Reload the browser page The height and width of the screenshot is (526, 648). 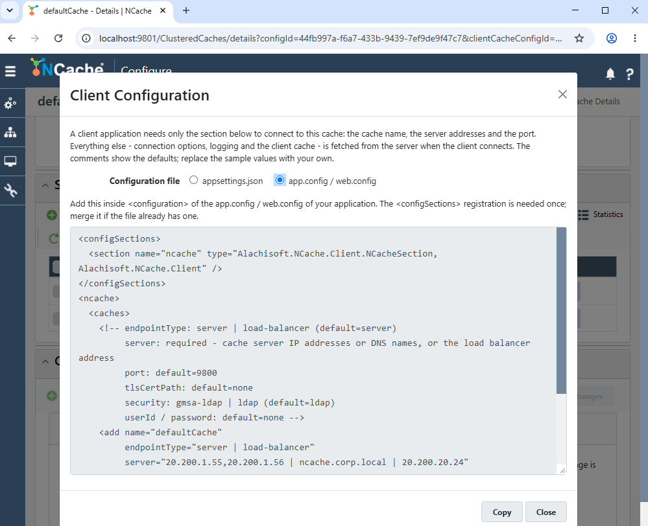(x=58, y=38)
